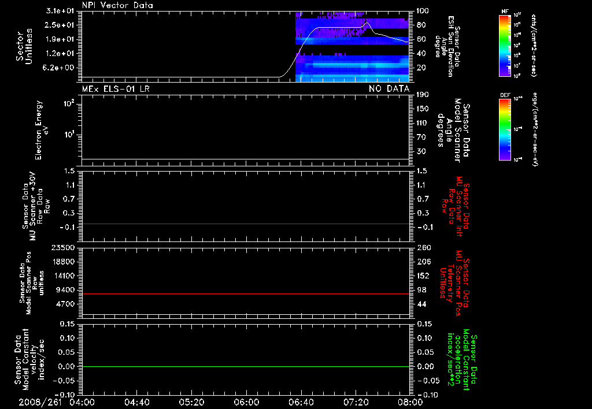Click the 'ergs/(cm**2-sr-sec-eV)' DEF units label

click(x=535, y=129)
